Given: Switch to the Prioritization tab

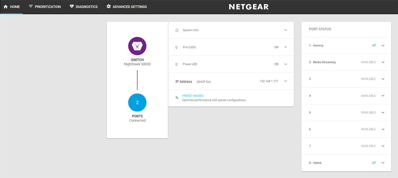Looking at the screenshot, I should [x=45, y=7].
